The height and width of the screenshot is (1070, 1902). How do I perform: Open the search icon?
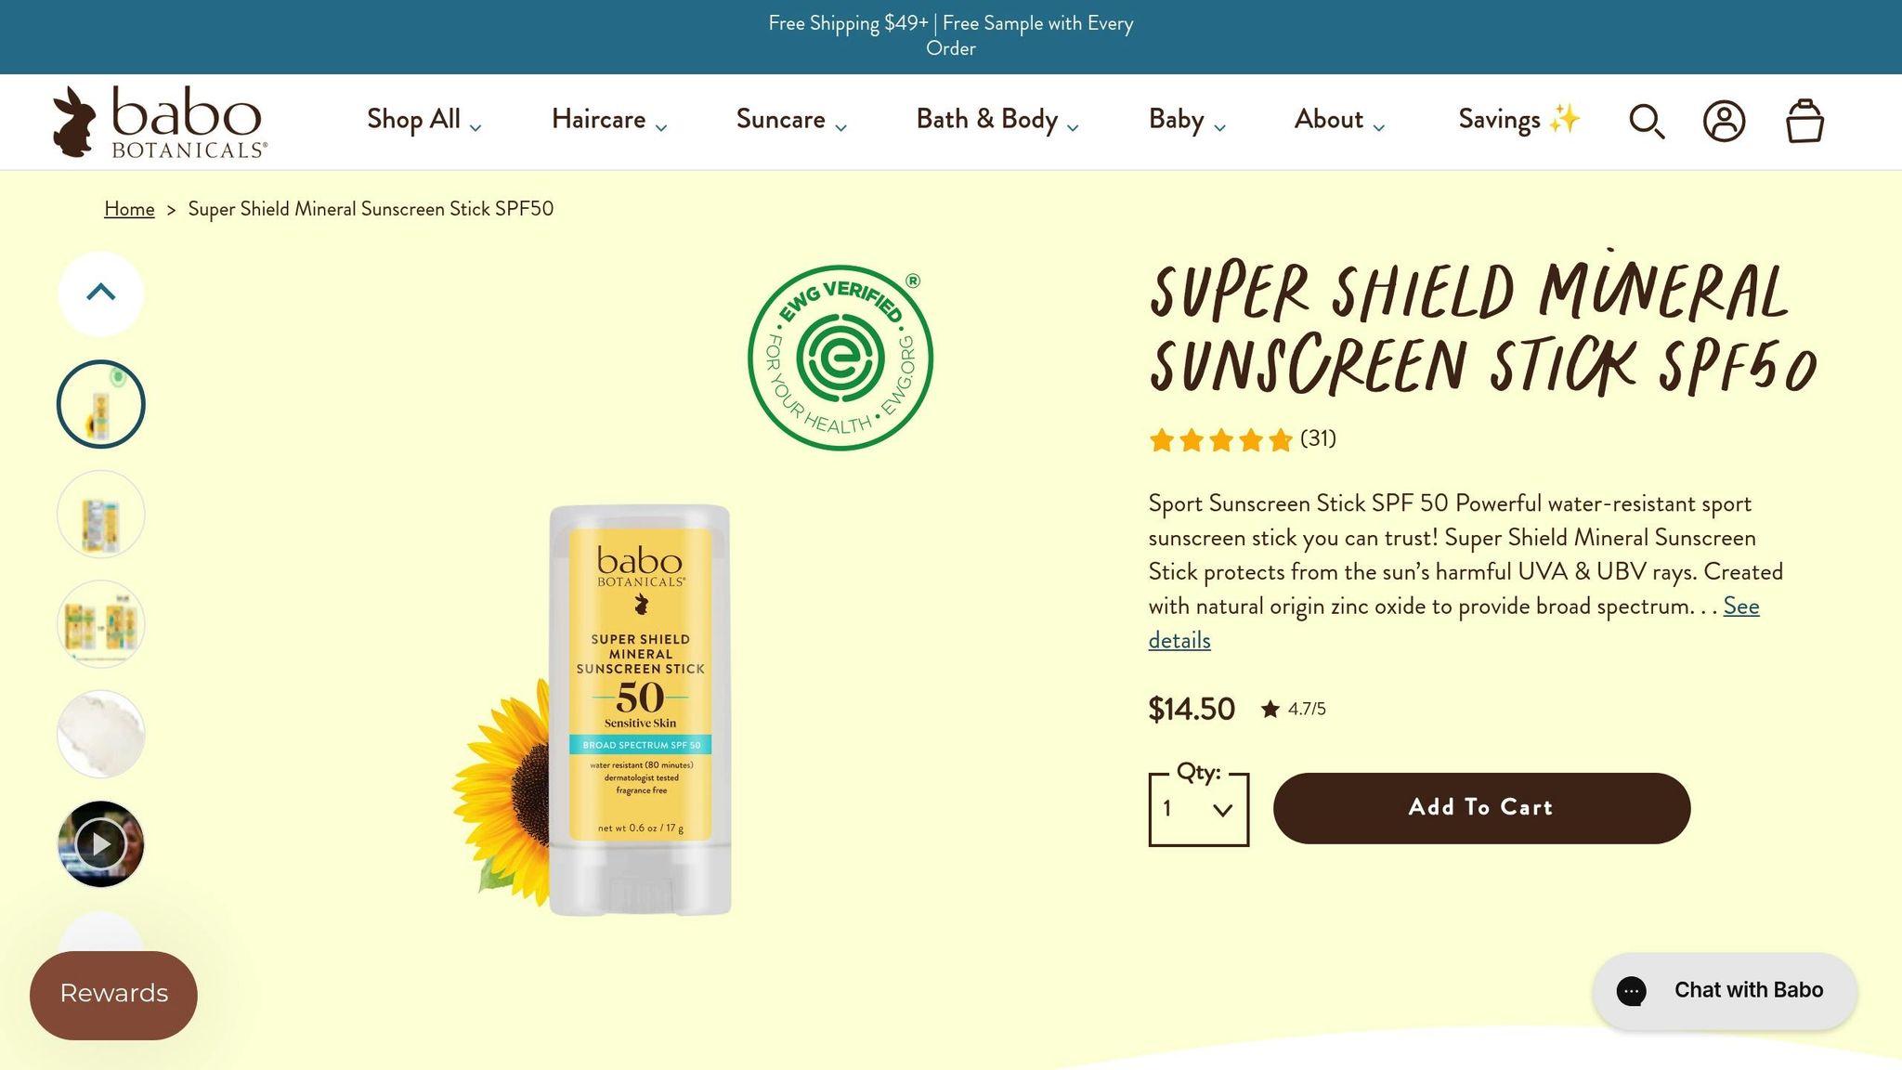(1646, 122)
